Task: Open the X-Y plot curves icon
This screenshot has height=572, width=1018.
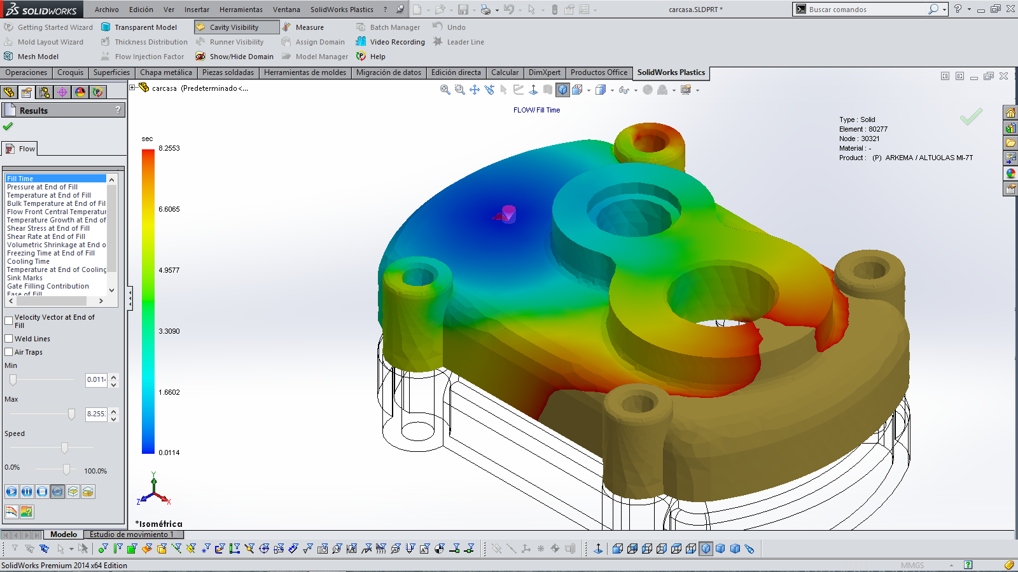Action: point(11,512)
